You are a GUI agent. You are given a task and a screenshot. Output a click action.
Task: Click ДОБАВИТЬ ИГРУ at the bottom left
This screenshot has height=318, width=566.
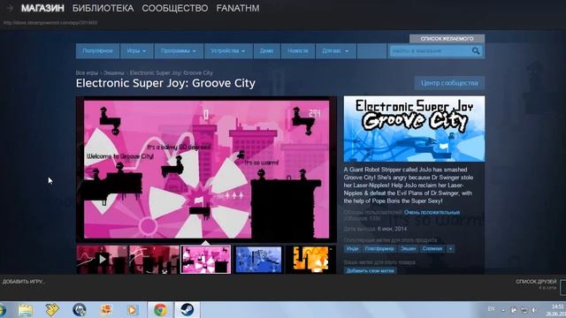24,282
